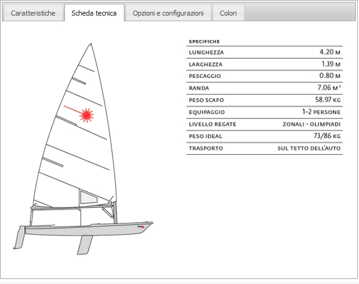
Task: Click the sail window near the boom
Action: pos(89,197)
